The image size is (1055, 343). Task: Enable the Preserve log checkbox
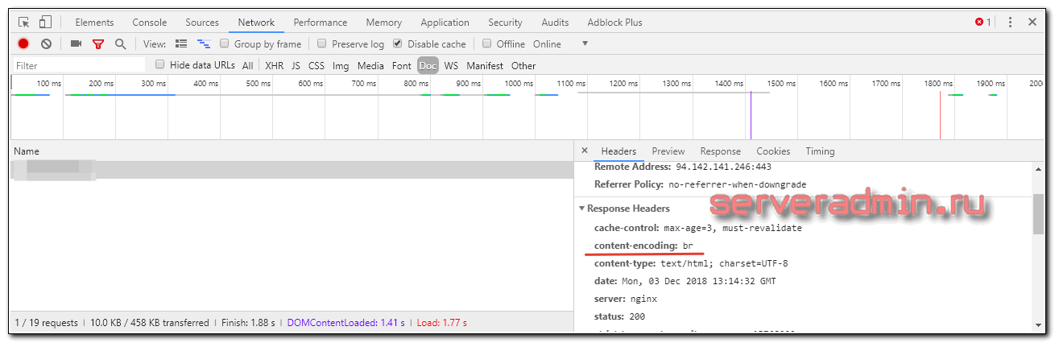click(322, 44)
